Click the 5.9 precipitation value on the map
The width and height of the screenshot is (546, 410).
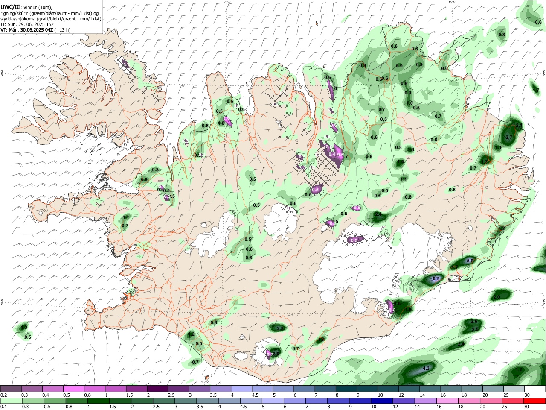pos(470,261)
